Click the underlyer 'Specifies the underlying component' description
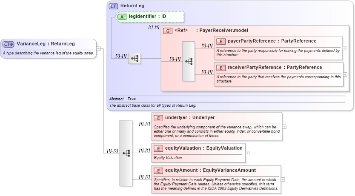The image size is (355, 196). 217,131
